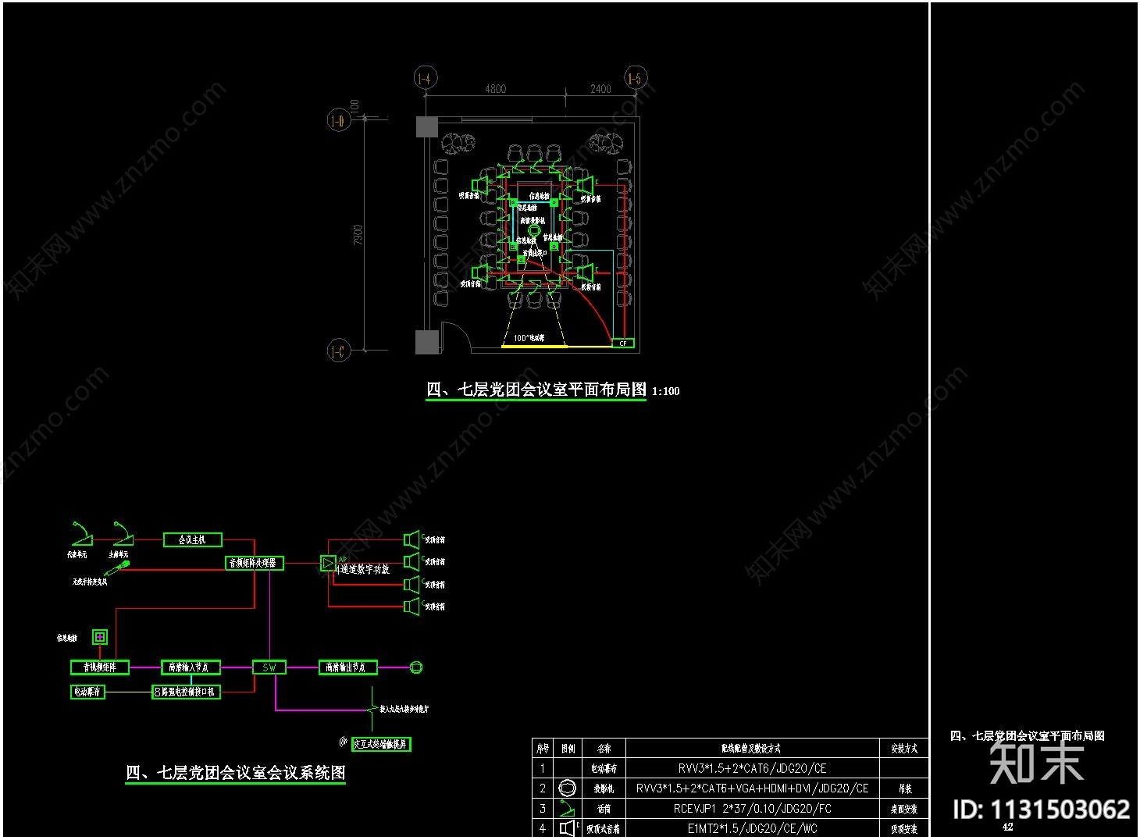This screenshot has height=840, width=1140.
Task: Click the 吸顶式音箱 name cell
Action: [604, 829]
